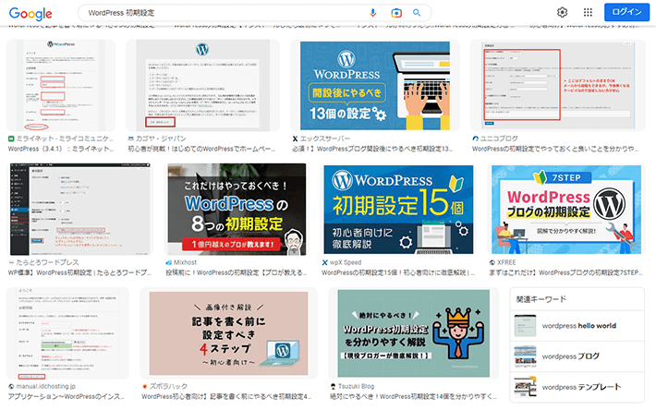Open the 初期設定15個 wpX Speed image

click(399, 209)
